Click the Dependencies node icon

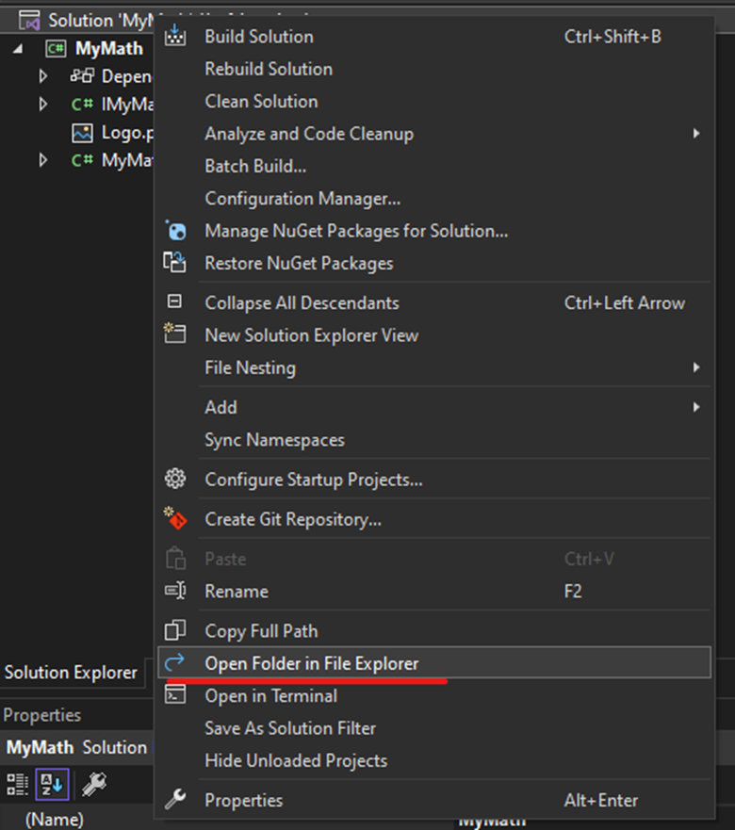82,75
